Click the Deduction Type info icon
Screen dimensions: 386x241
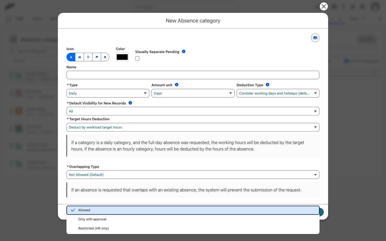tap(268, 85)
